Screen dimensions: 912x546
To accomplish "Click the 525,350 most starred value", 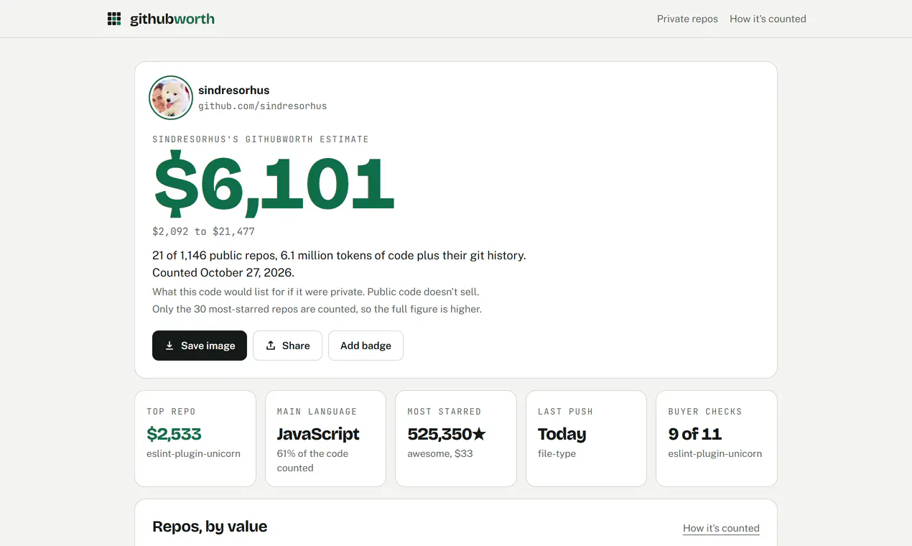I will coord(447,434).
